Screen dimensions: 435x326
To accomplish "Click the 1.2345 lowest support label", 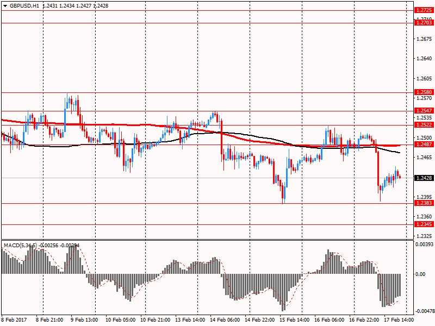I will click(423, 224).
